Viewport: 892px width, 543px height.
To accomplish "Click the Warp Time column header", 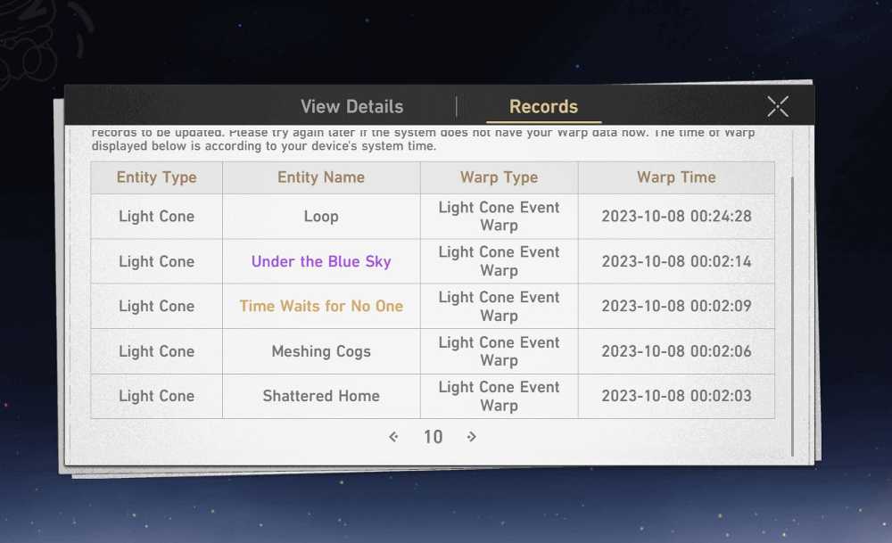I will tap(676, 177).
